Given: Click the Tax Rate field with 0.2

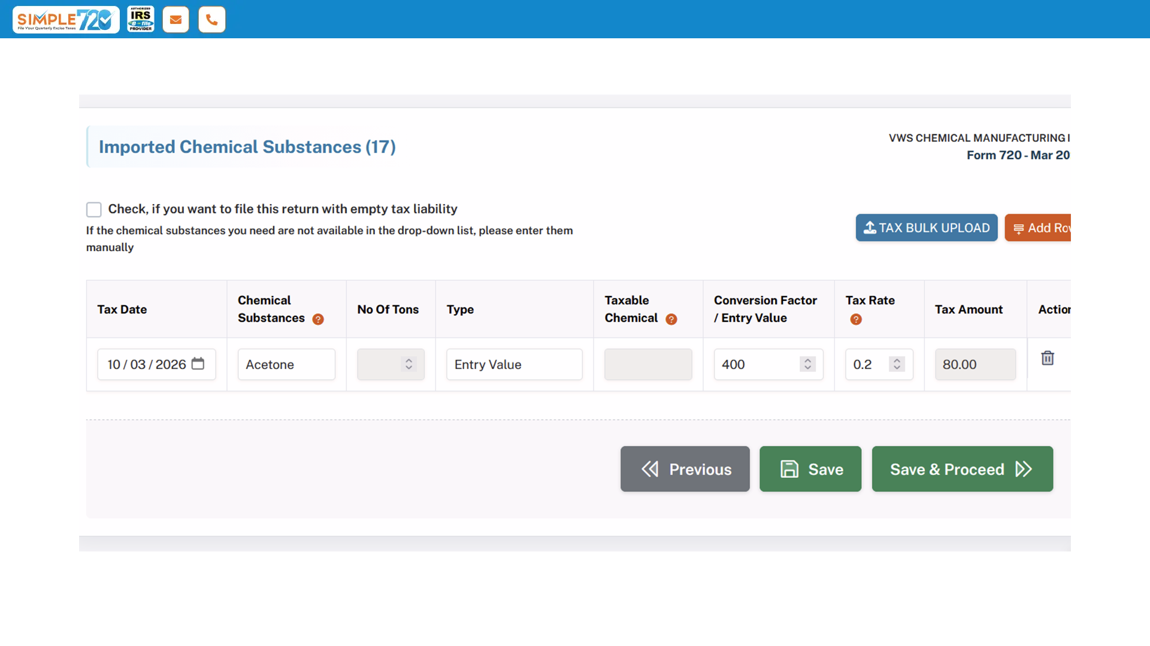Looking at the screenshot, I should click(879, 364).
